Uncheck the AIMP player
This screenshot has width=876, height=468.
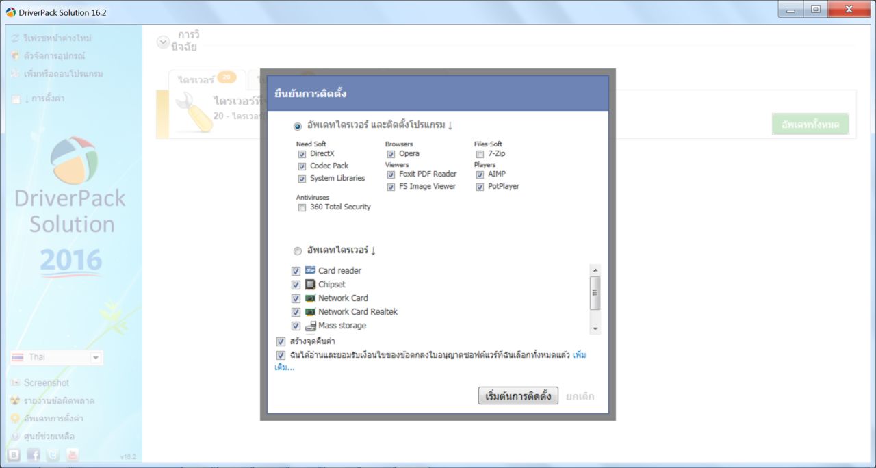(x=480, y=174)
